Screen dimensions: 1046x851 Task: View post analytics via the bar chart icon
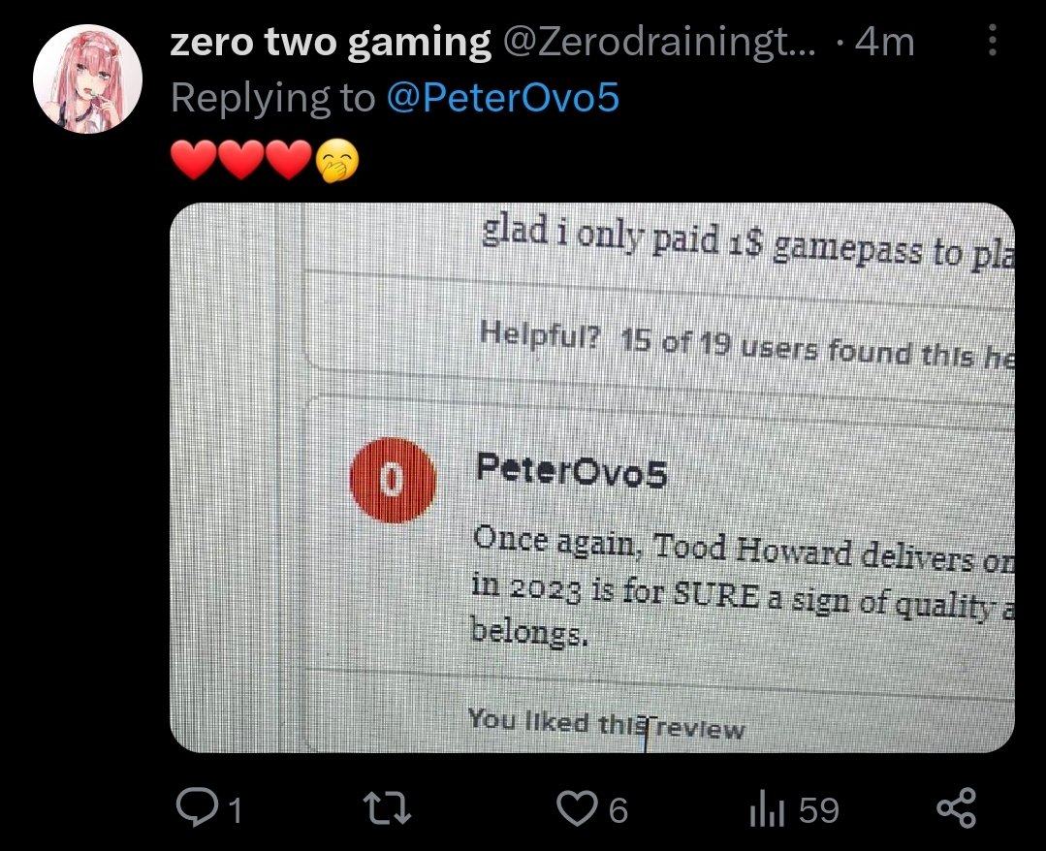[766, 809]
